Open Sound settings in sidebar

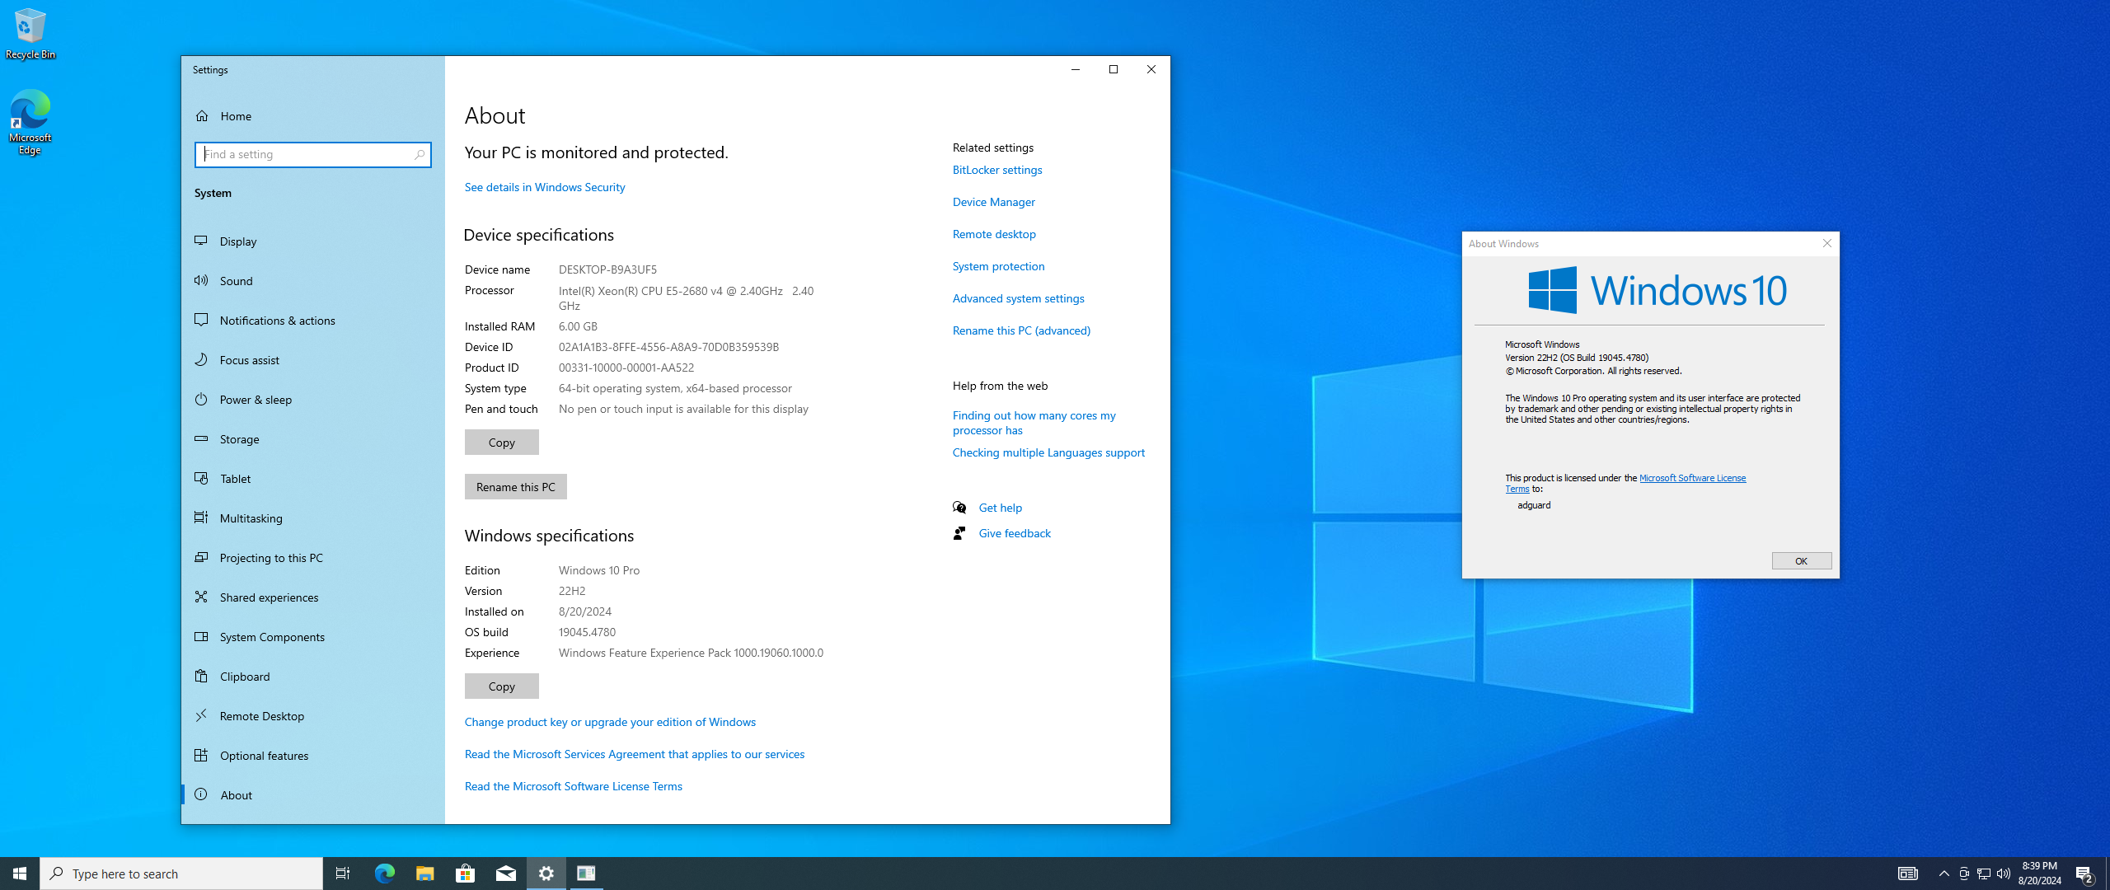(236, 281)
